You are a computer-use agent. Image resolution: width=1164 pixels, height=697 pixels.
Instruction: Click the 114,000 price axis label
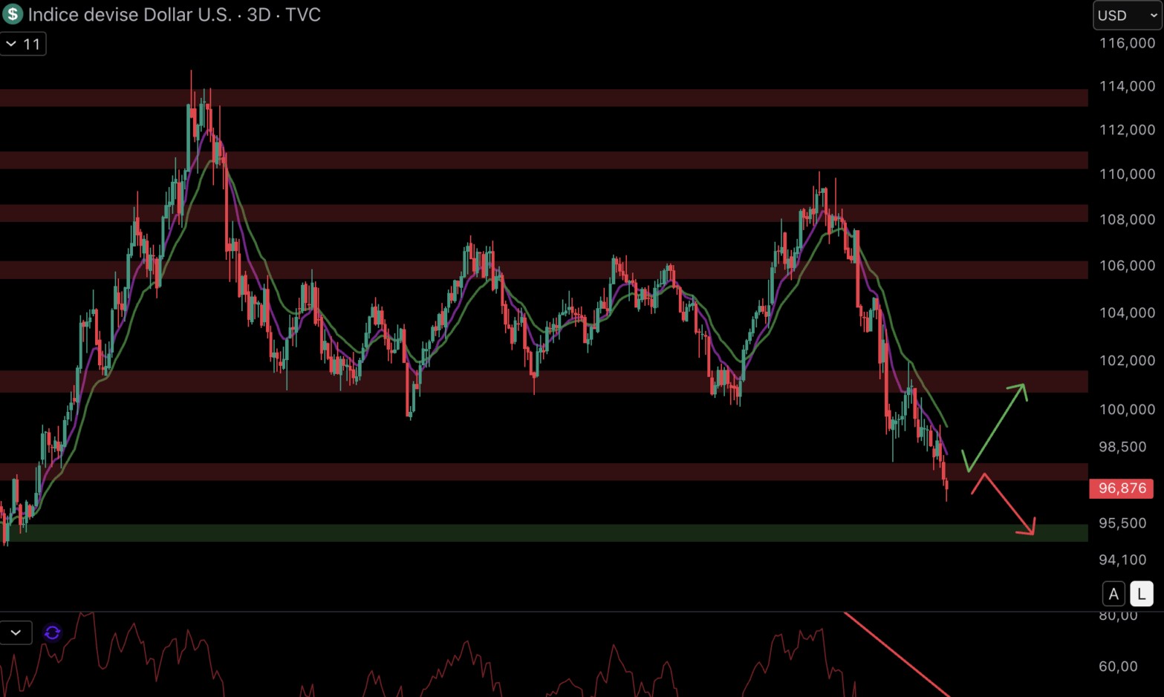[x=1127, y=86]
